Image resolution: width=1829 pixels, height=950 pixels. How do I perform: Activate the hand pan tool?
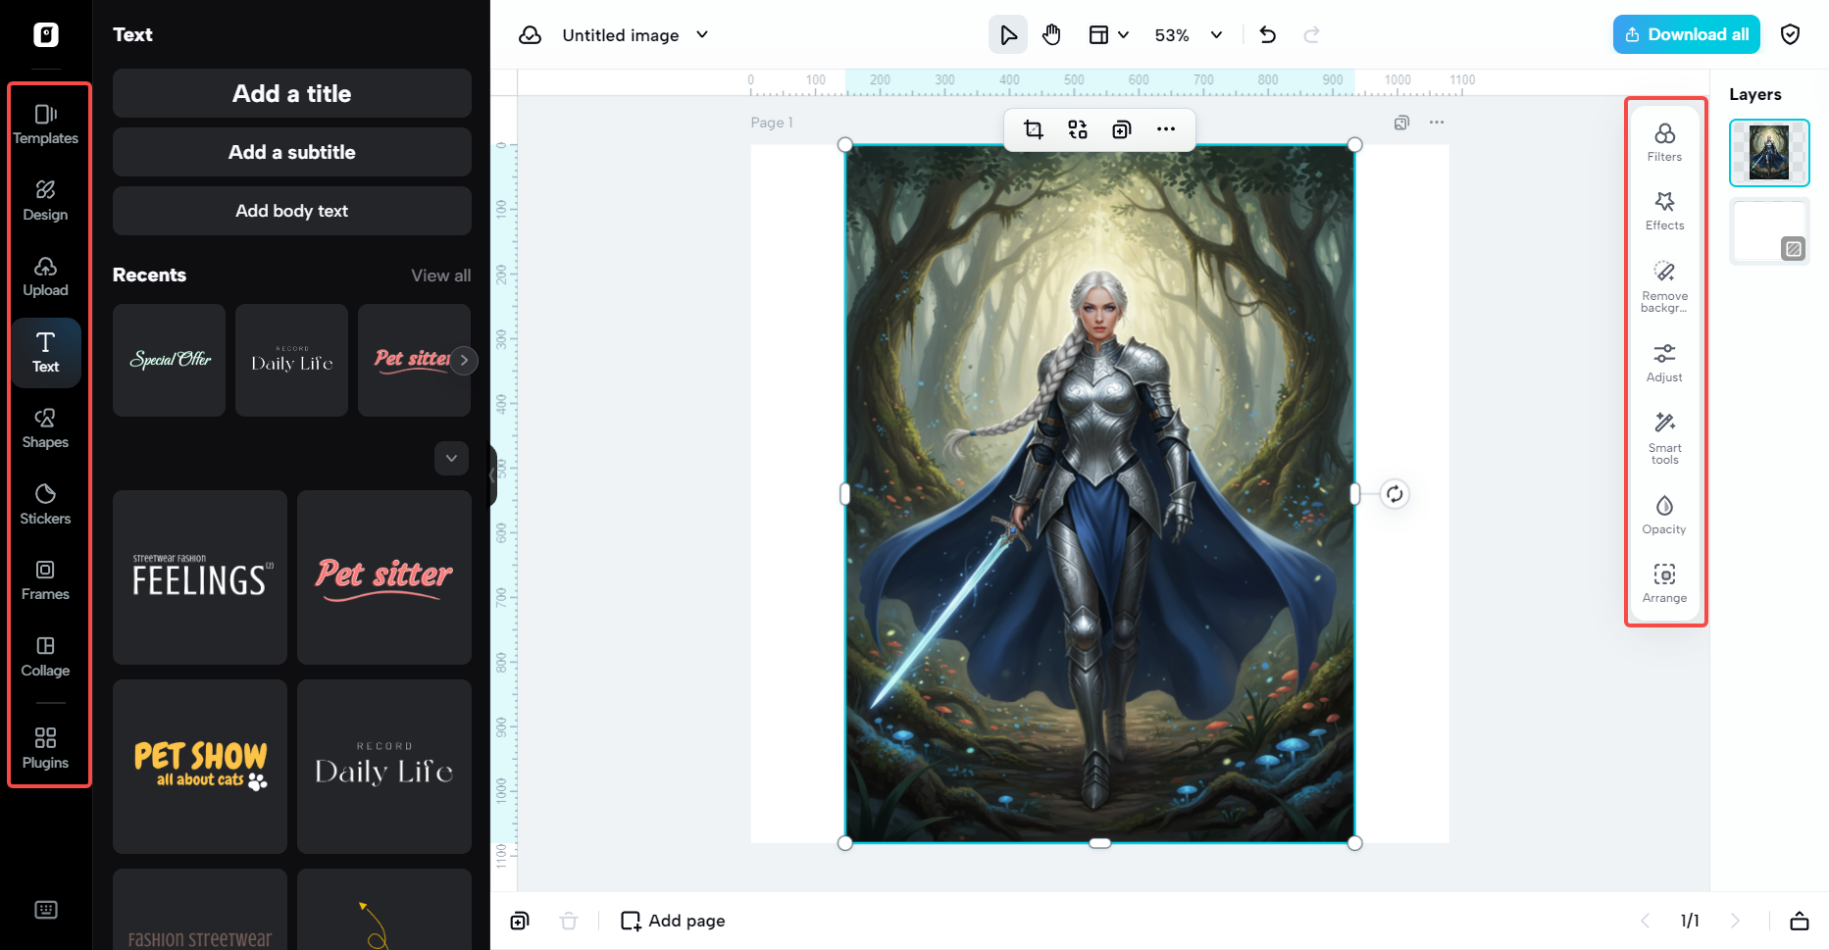tap(1051, 35)
